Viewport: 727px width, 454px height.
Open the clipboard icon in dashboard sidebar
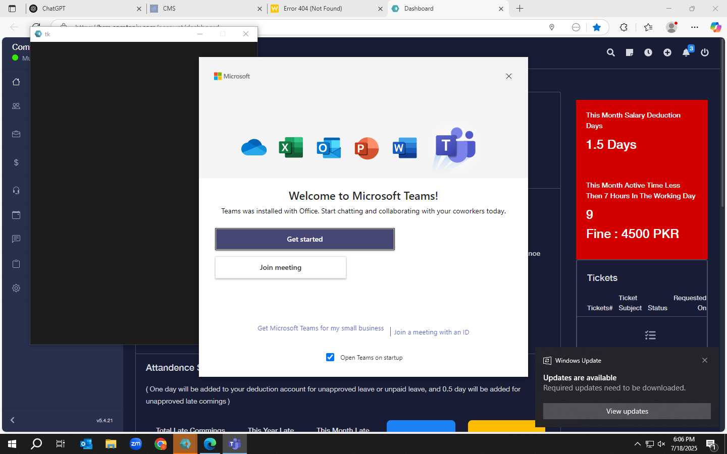[16, 264]
